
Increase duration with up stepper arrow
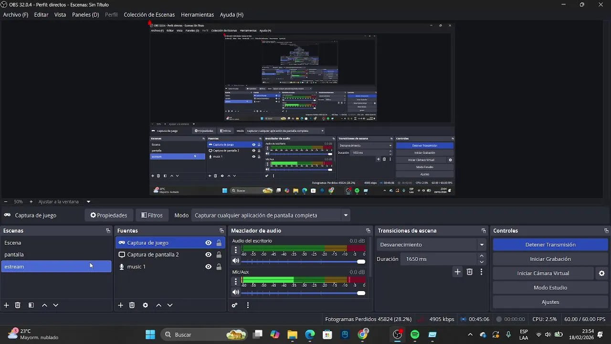pyautogui.click(x=482, y=256)
